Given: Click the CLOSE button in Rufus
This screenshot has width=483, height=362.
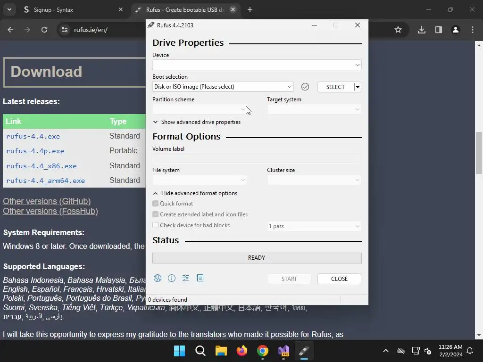Looking at the screenshot, I should [339, 279].
